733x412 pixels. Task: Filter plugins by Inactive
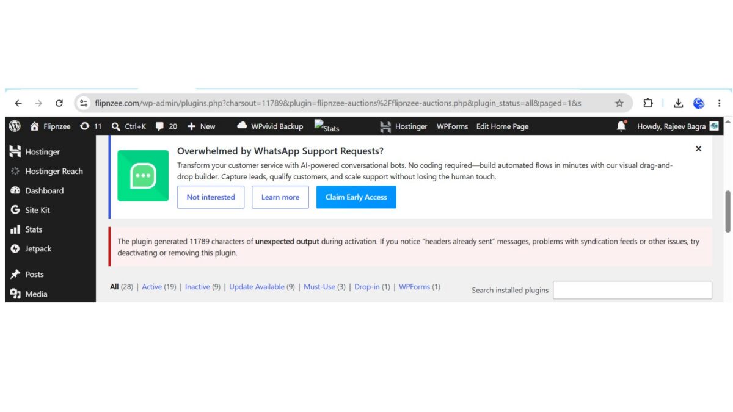197,287
